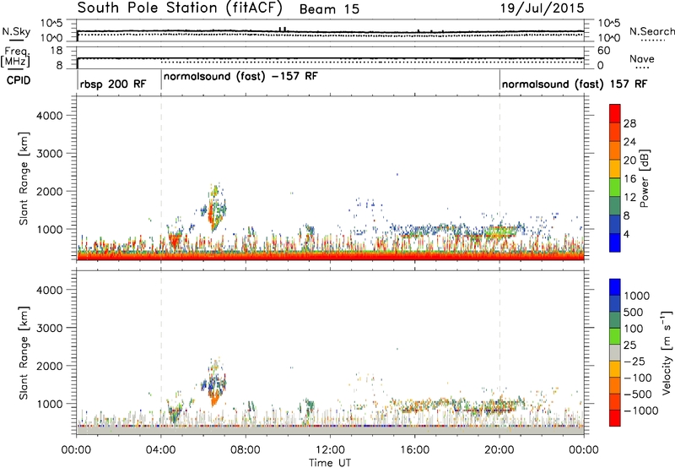This screenshot has height=468, width=675.
Task: Click the '25' velocity colorbar tick
Action: point(629,345)
